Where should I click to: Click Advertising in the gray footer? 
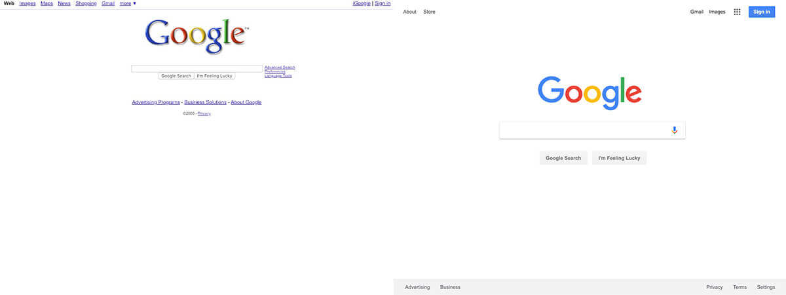tap(417, 287)
